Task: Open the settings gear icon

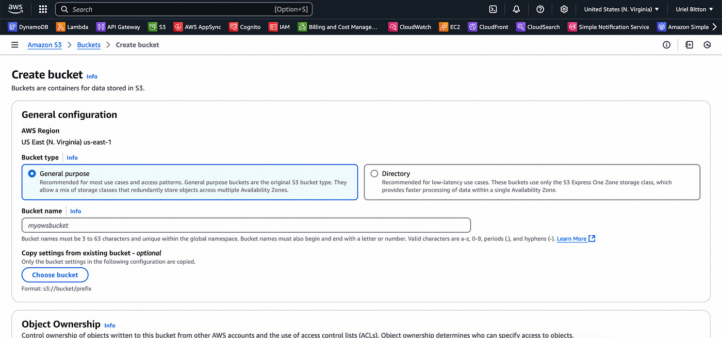Action: (564, 9)
